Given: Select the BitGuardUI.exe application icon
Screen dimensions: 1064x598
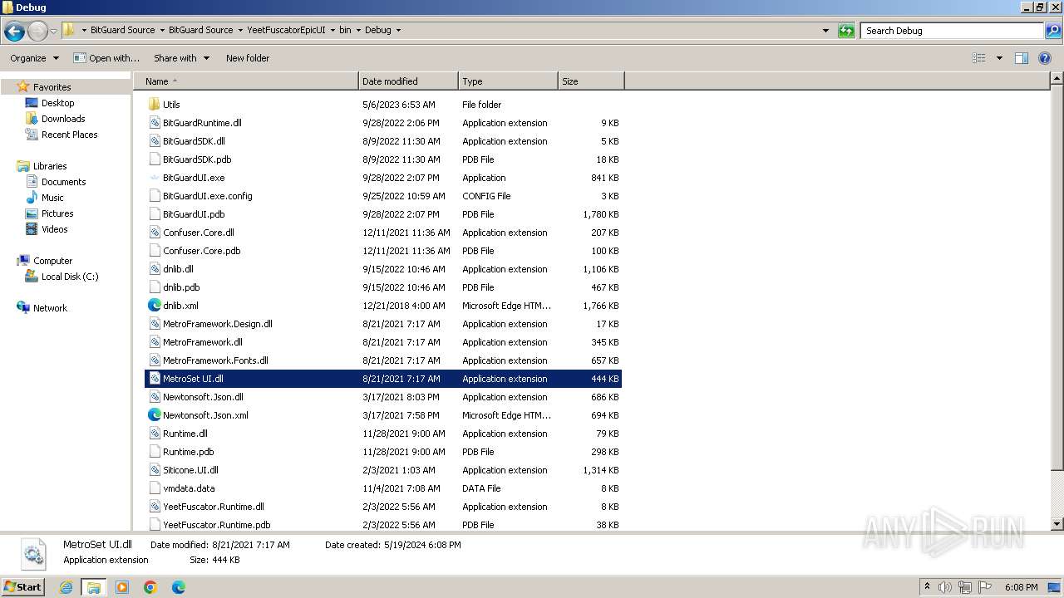Looking at the screenshot, I should (154, 178).
